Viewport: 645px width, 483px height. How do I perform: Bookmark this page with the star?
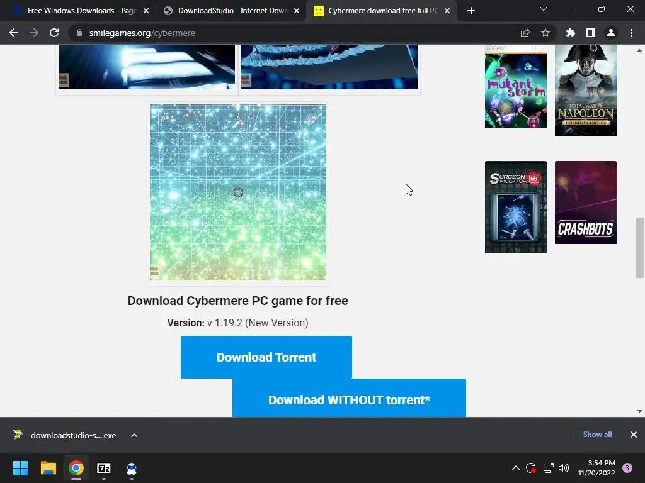click(x=545, y=33)
